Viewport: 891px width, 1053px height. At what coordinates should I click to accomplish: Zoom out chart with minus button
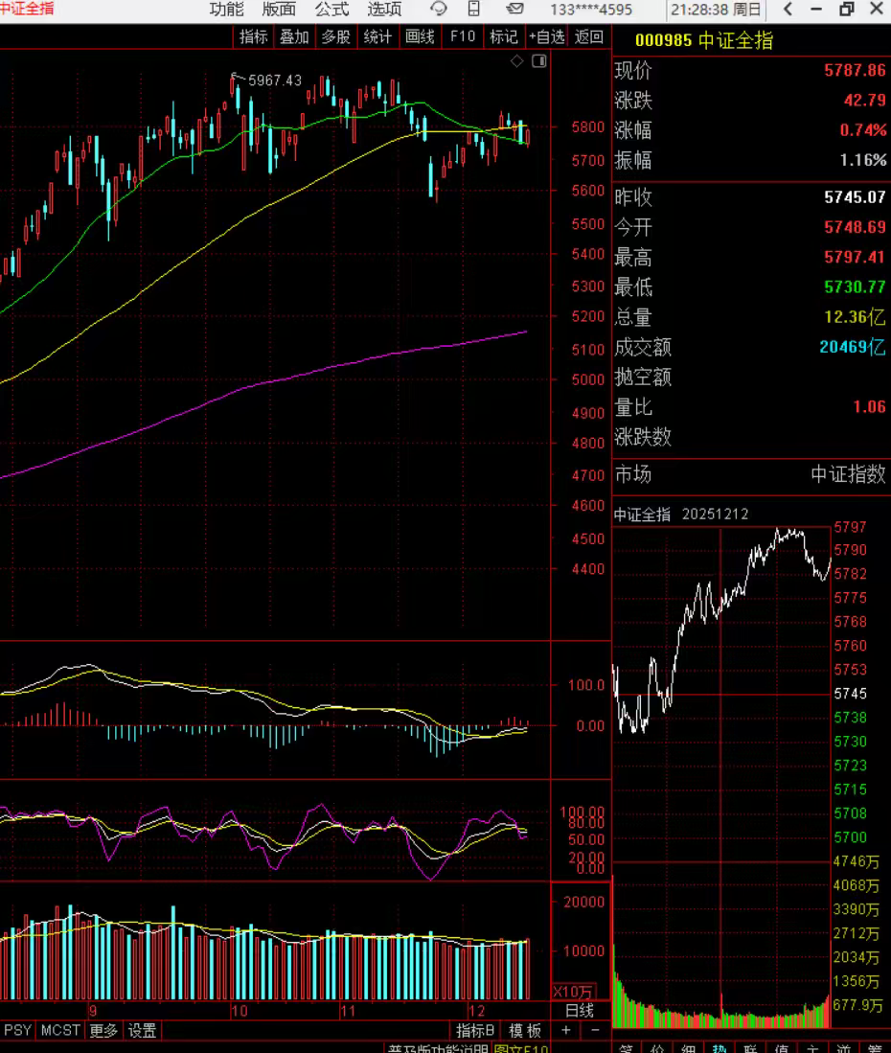coord(595,1030)
